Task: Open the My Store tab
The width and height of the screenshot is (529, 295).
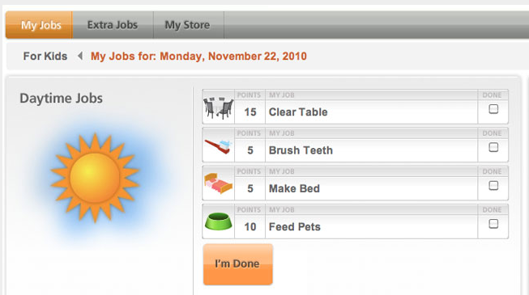Action: (187, 25)
